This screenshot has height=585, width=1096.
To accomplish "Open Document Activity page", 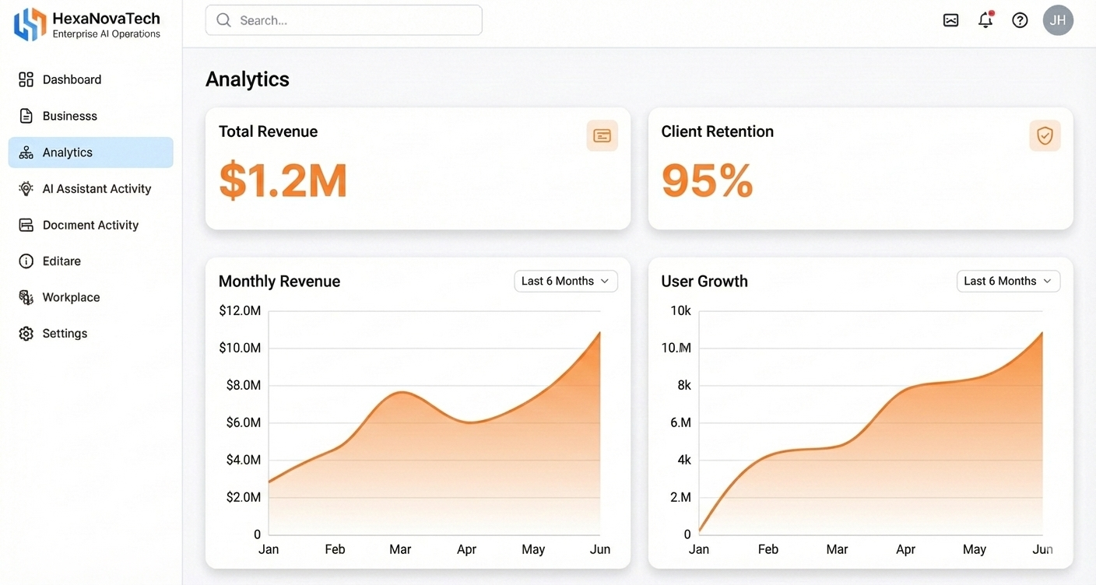I will [90, 225].
